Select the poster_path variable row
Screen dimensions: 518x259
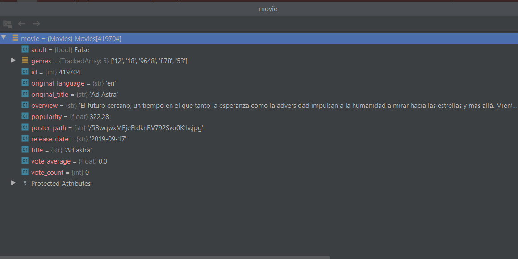pyautogui.click(x=117, y=128)
